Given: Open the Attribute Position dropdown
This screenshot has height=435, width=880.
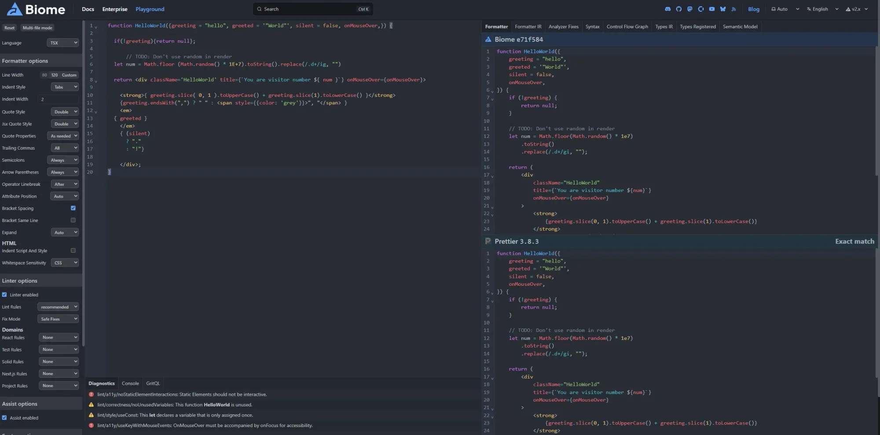Looking at the screenshot, I should coord(65,196).
